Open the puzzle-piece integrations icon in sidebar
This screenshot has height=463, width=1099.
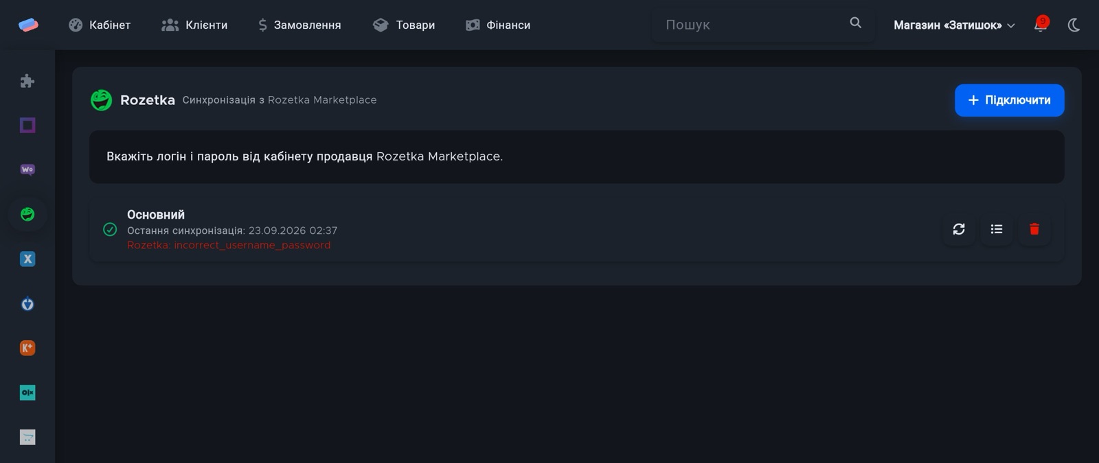[x=27, y=81]
